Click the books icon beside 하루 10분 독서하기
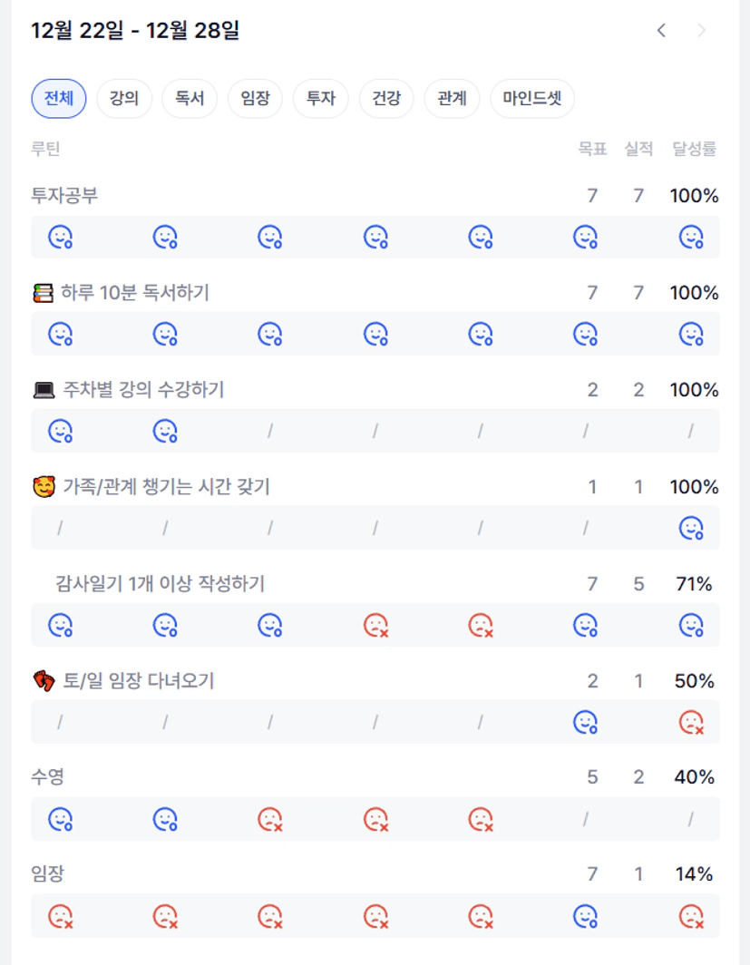This screenshot has width=750, height=965. pyautogui.click(x=43, y=293)
